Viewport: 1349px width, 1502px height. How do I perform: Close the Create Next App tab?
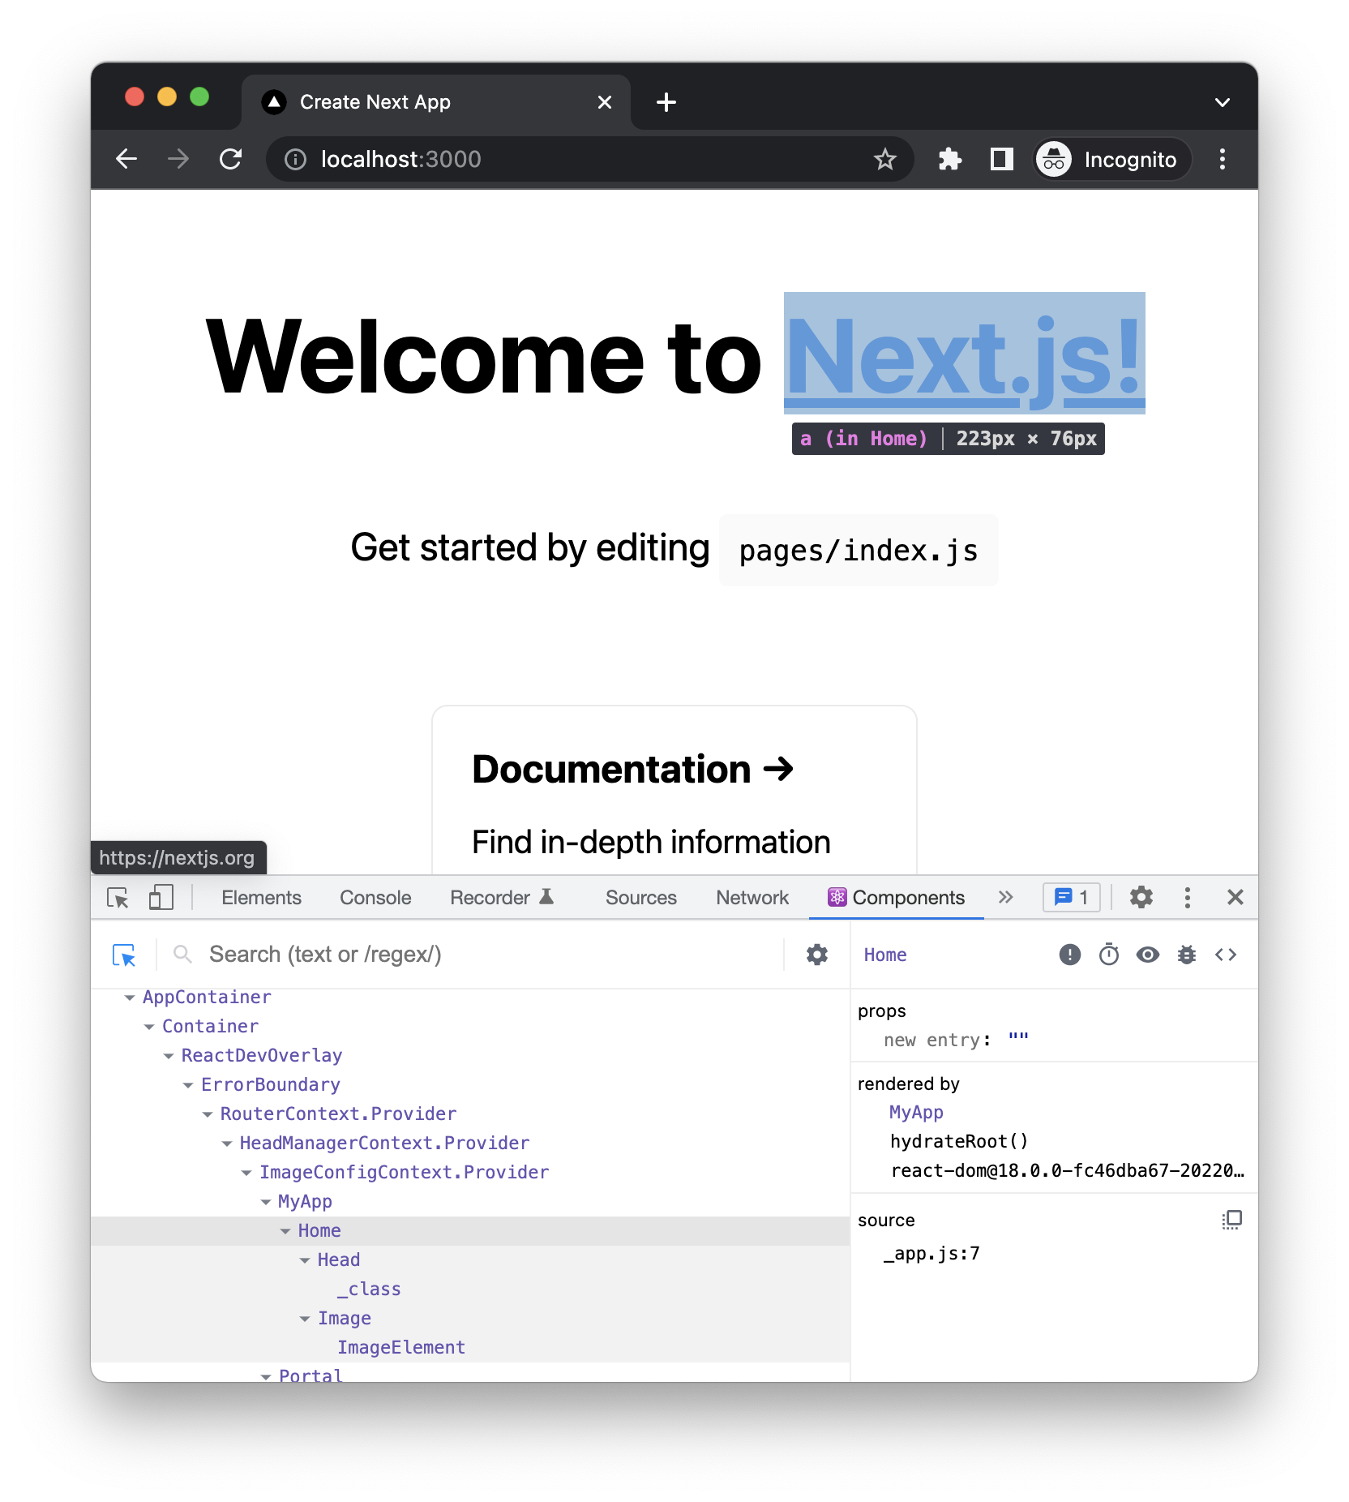[x=605, y=102]
